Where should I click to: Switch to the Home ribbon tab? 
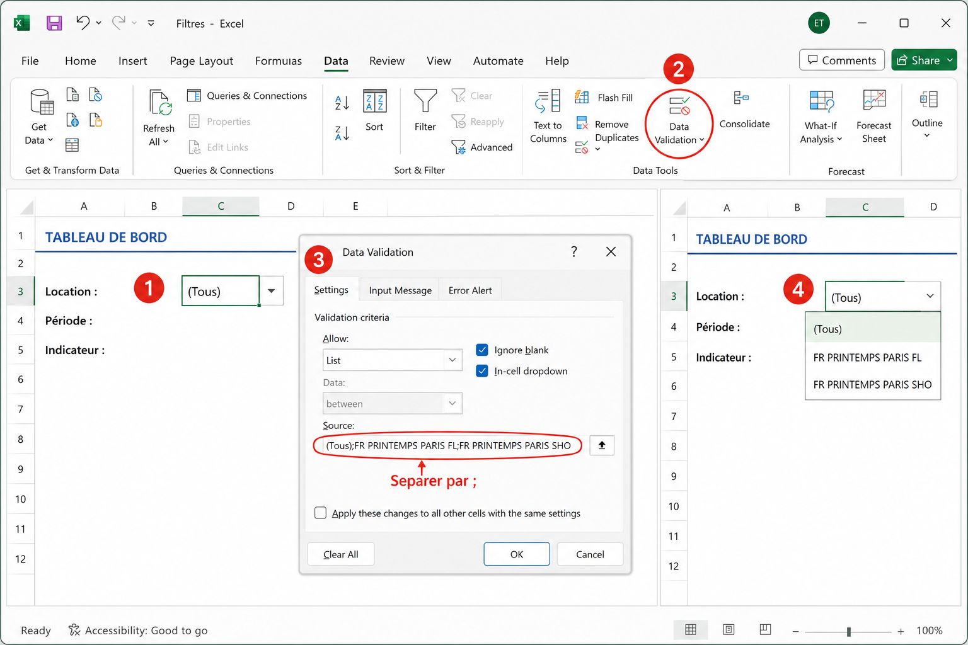[x=81, y=61]
